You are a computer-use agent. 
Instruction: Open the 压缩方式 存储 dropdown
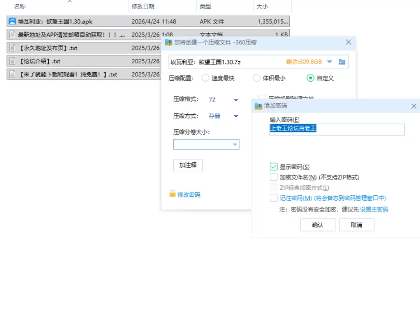point(236,116)
